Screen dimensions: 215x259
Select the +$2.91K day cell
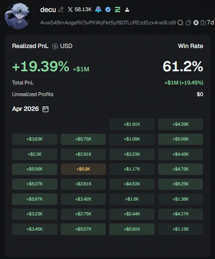pos(83,154)
